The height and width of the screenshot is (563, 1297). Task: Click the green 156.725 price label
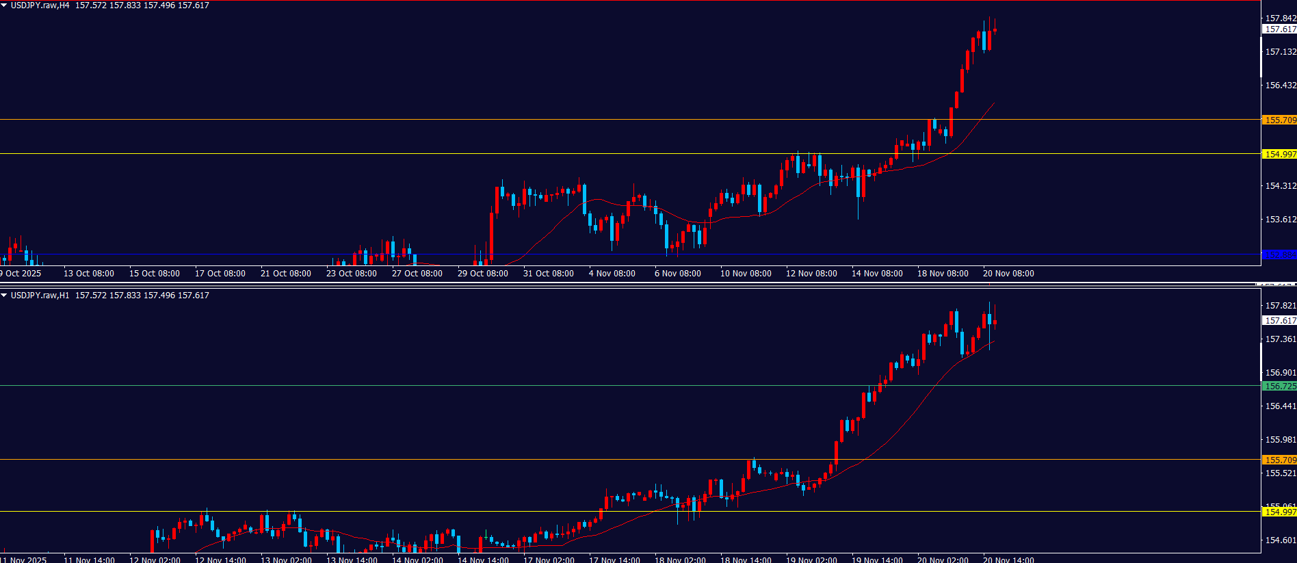(x=1279, y=387)
